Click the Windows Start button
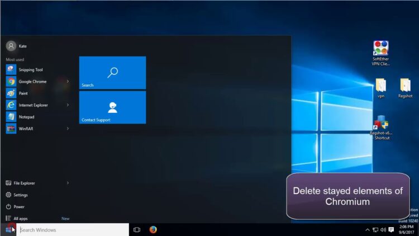Viewport: 419px width, 236px height. coord(8,230)
